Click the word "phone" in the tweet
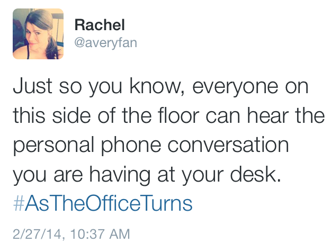Viewport: 332px width, 252px height. click(x=131, y=146)
